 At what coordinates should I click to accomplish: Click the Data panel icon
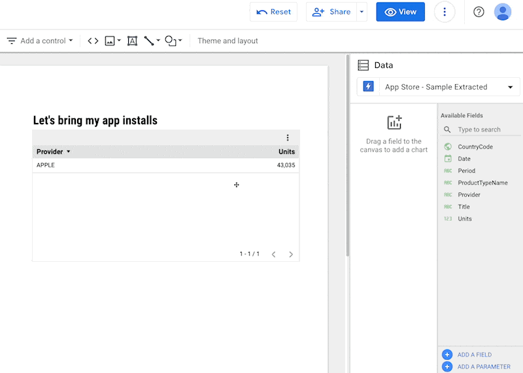(x=363, y=65)
